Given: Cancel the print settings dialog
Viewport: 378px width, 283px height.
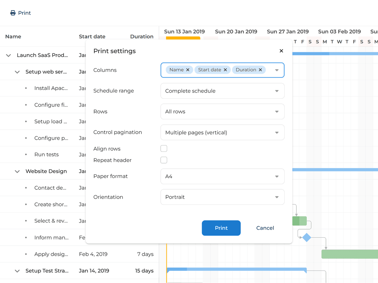Looking at the screenshot, I should coord(265,228).
